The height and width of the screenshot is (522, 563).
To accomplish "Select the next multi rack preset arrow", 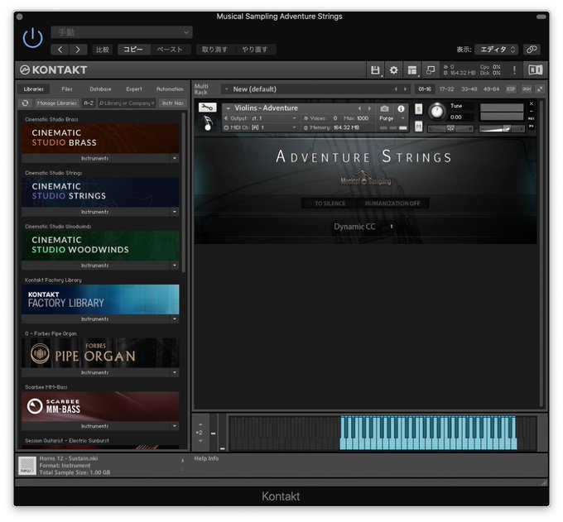I will [405, 89].
